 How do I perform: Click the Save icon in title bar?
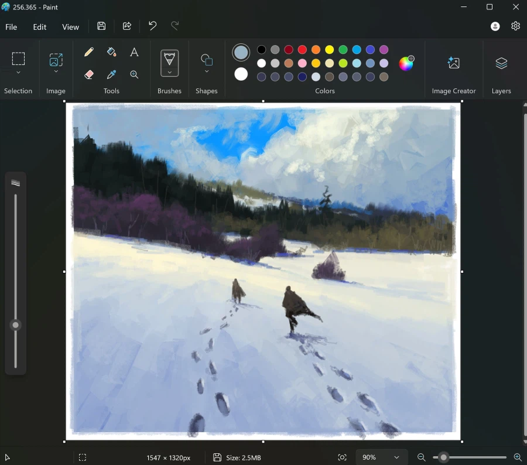101,26
